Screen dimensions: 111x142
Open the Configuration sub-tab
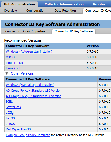point(36,11)
